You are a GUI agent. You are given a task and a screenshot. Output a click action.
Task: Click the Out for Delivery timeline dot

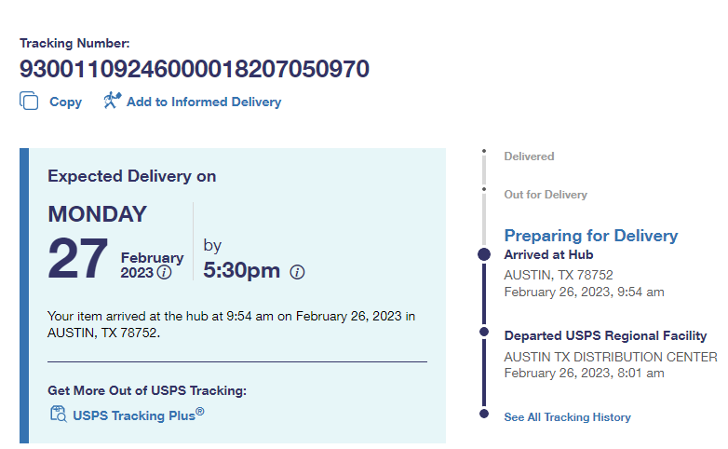[x=483, y=190]
